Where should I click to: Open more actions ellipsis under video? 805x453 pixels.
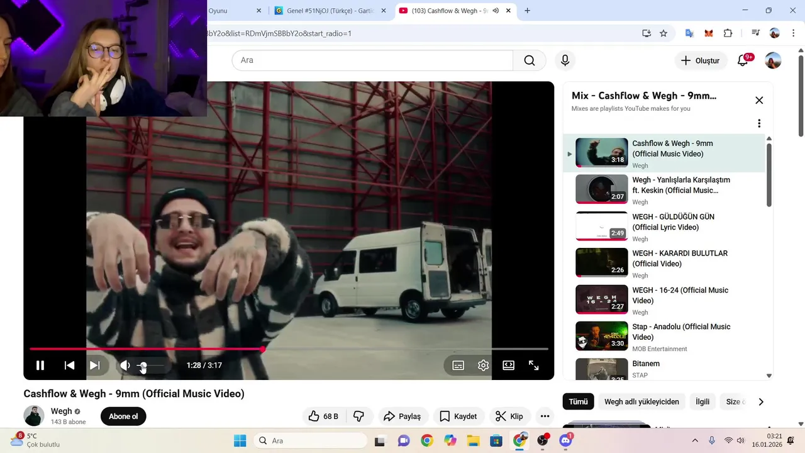(545, 417)
